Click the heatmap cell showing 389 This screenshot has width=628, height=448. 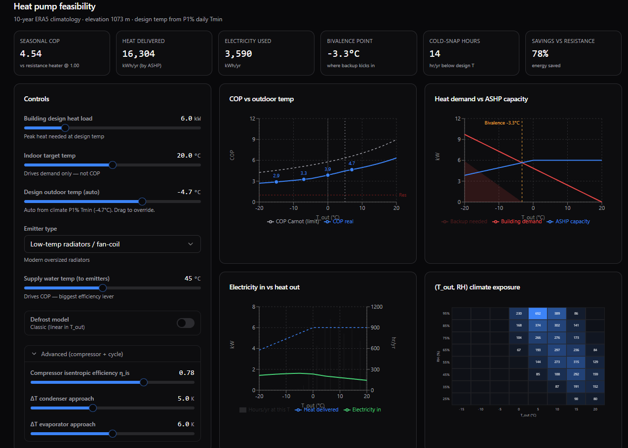point(557,314)
